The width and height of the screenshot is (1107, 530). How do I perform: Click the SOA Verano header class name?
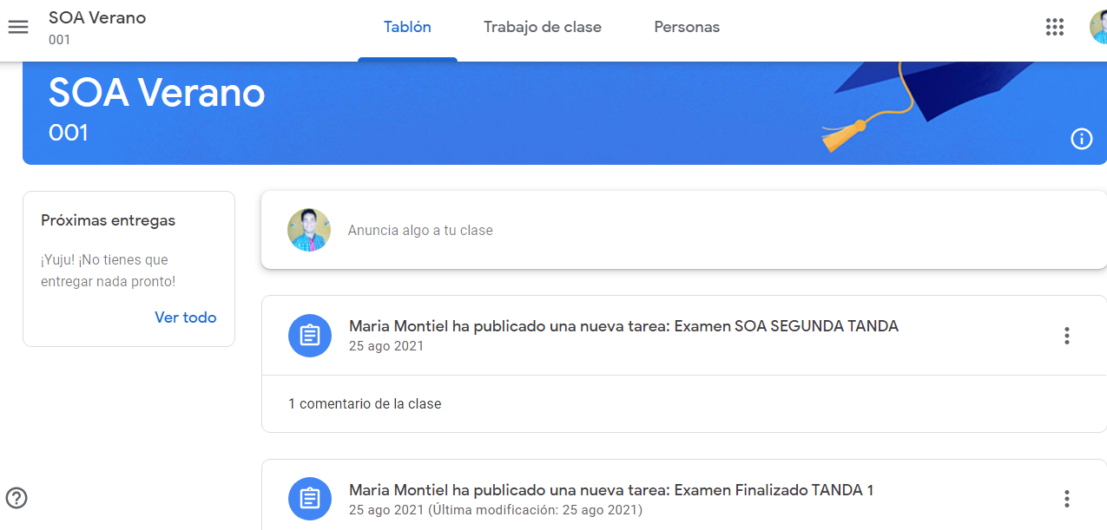(x=97, y=17)
